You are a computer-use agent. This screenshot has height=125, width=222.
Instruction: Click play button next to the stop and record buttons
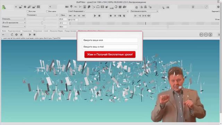click(x=95, y=16)
